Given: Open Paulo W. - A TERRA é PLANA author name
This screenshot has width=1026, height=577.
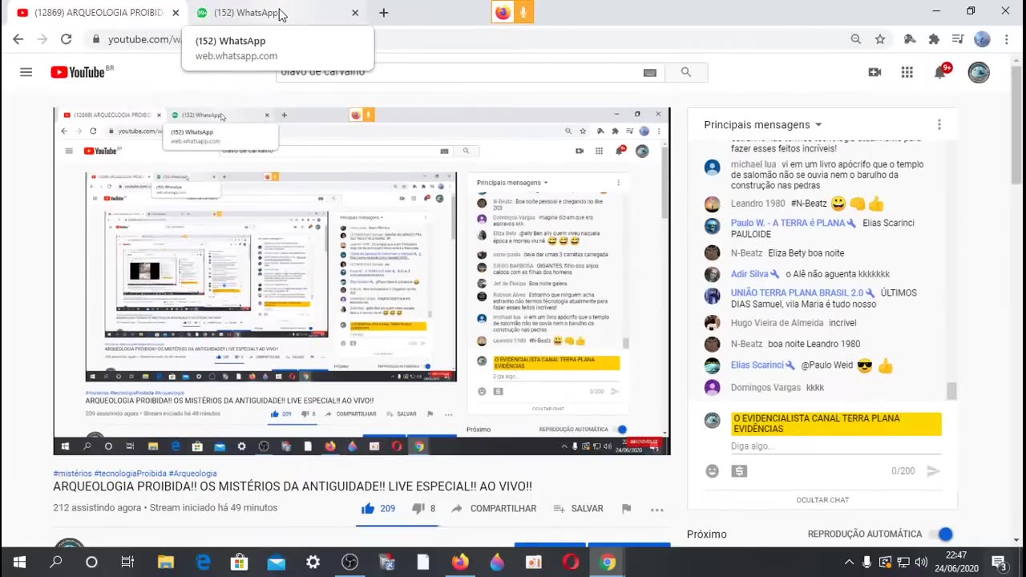Looking at the screenshot, I should click(788, 223).
